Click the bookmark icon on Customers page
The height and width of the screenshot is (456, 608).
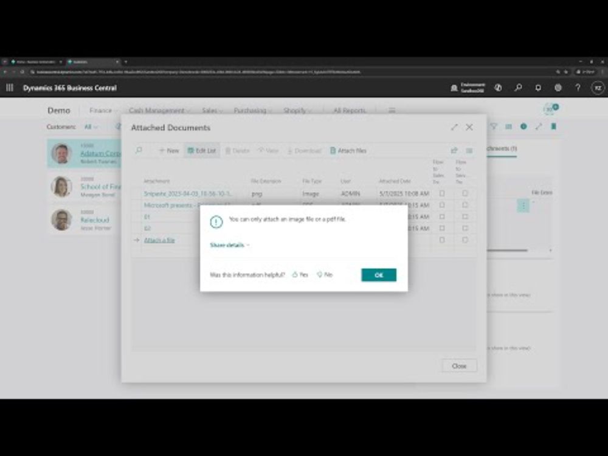point(554,126)
